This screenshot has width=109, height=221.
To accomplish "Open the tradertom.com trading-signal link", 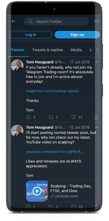I will click(53, 91).
